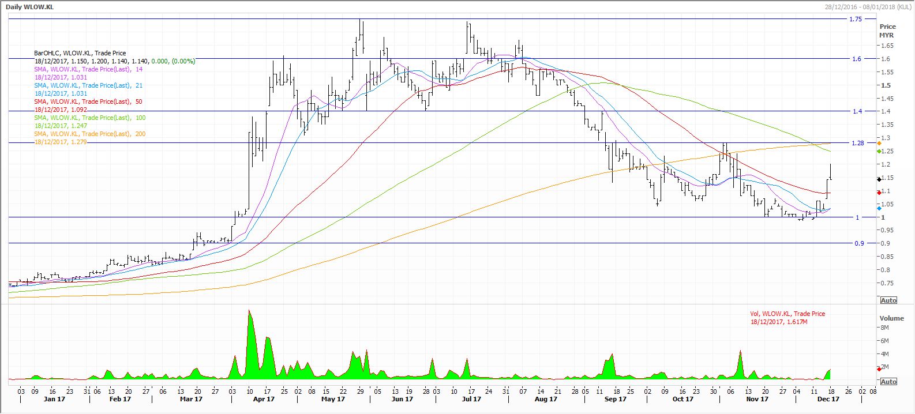Image resolution: width=915 pixels, height=414 pixels.
Task: Click the Vol WLOW.KL volume legend
Action: click(x=787, y=314)
